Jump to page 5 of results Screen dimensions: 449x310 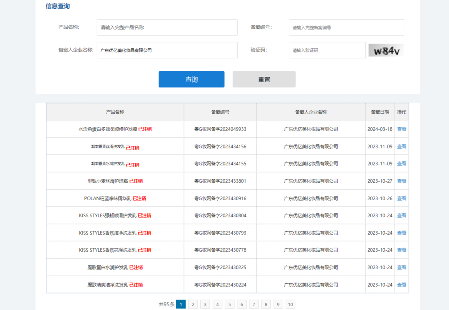[x=230, y=305]
